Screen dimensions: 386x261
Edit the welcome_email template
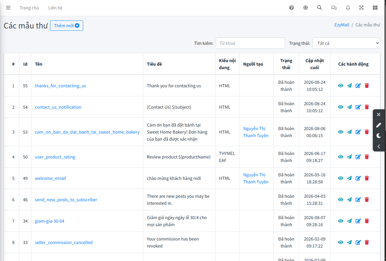(358, 178)
